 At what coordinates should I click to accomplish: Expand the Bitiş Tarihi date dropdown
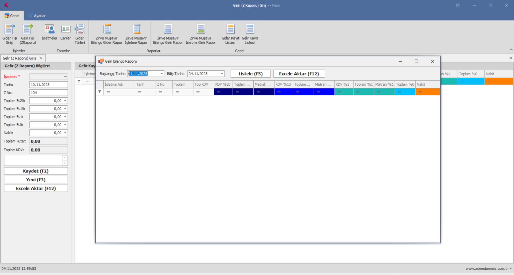coord(222,74)
